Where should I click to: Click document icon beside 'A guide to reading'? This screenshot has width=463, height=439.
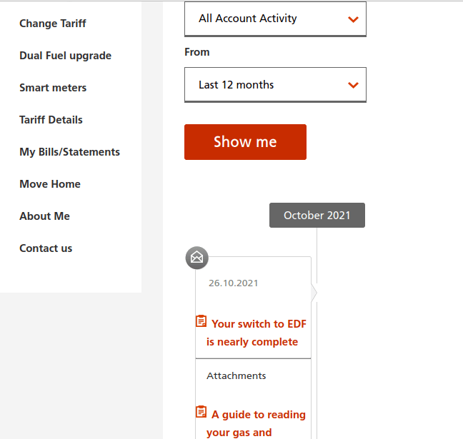[x=201, y=413]
